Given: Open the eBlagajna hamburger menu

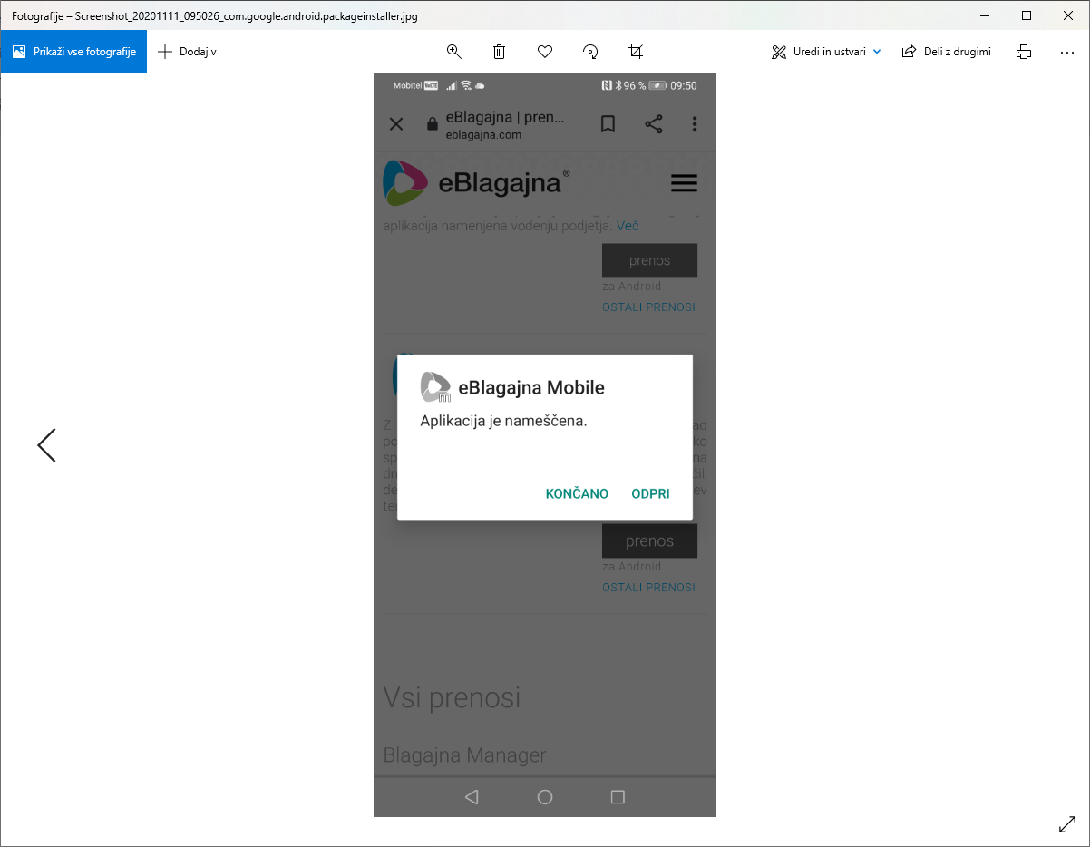Looking at the screenshot, I should click(x=684, y=183).
